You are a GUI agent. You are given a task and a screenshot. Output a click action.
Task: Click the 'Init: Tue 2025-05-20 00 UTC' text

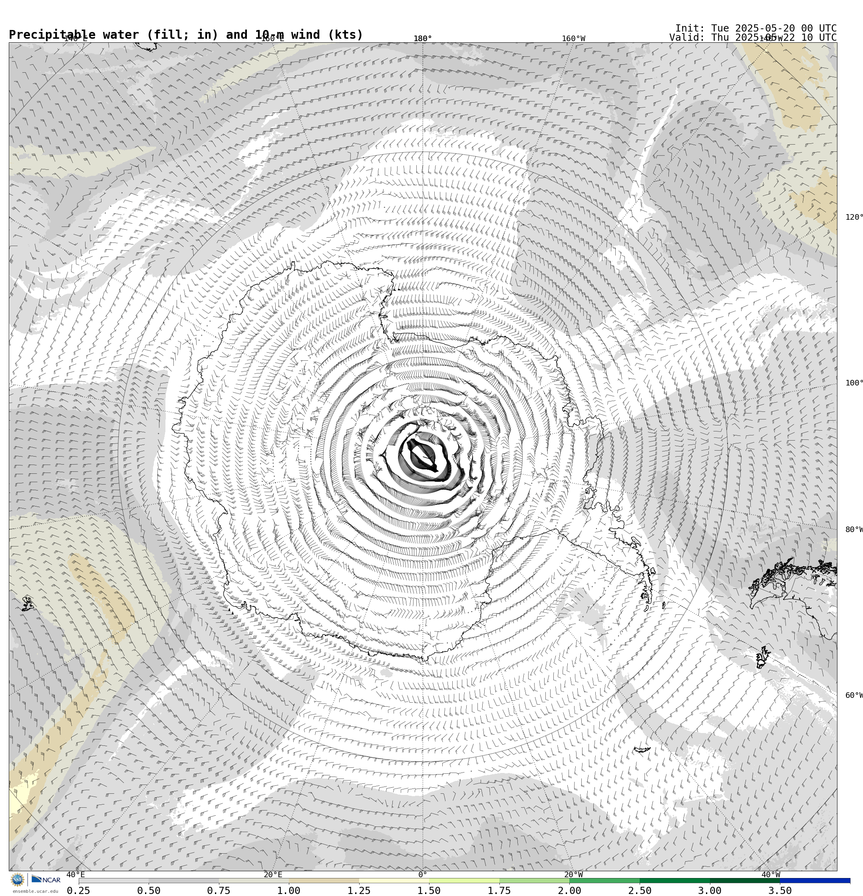[x=756, y=28]
